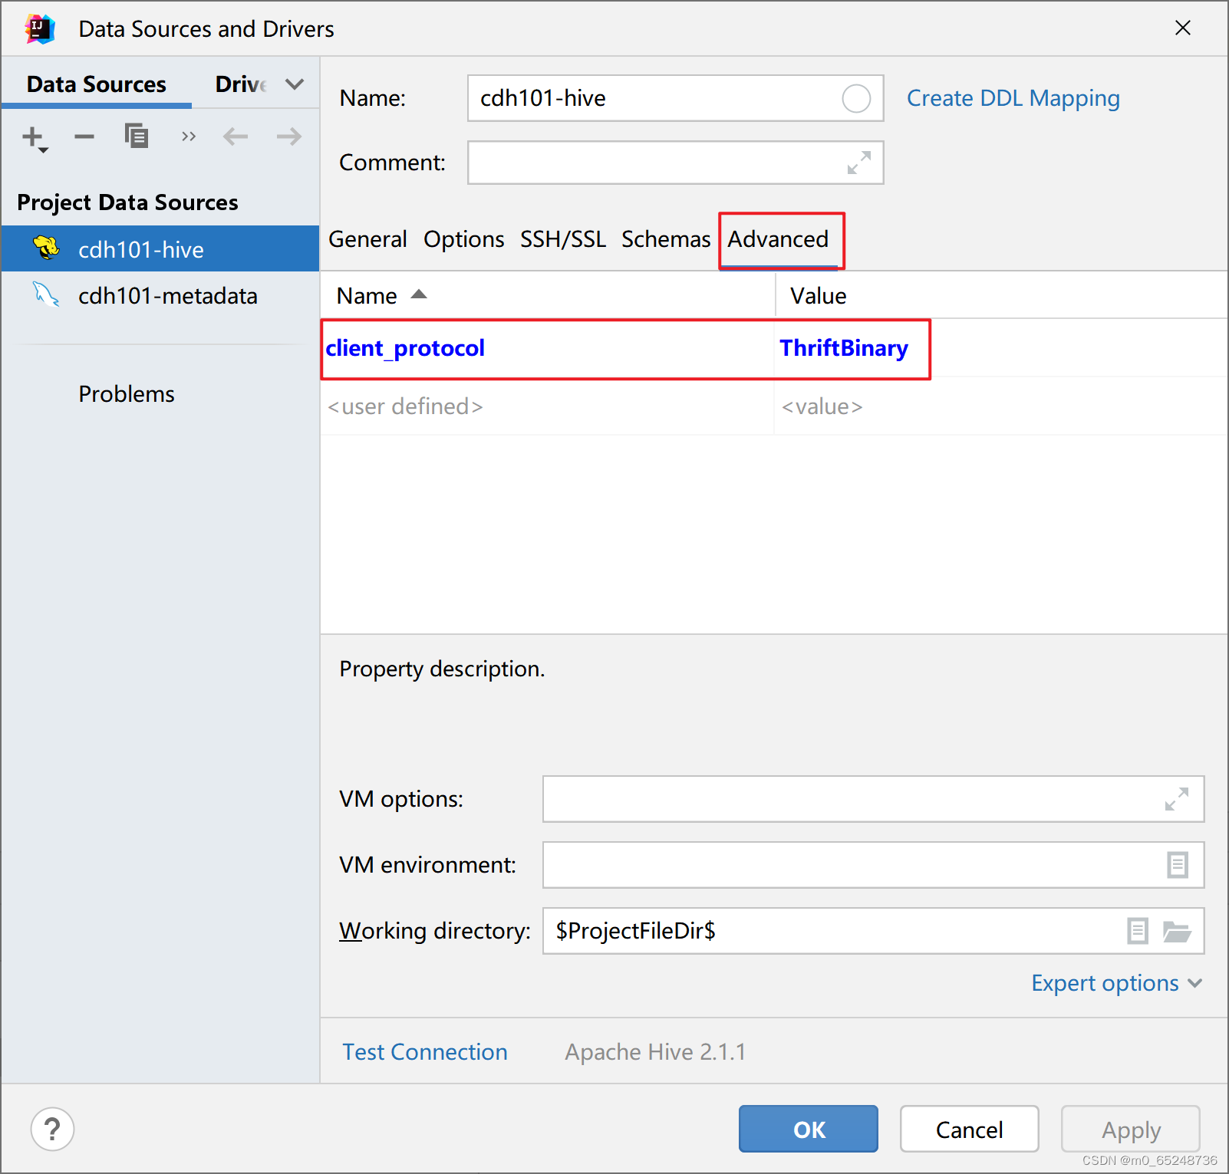
Task: Select the cdh101-metadata data source
Action: 160,296
